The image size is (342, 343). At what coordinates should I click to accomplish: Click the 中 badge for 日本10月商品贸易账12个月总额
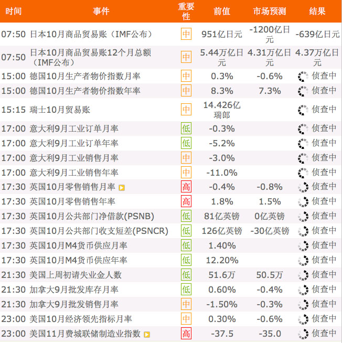coord(186,57)
